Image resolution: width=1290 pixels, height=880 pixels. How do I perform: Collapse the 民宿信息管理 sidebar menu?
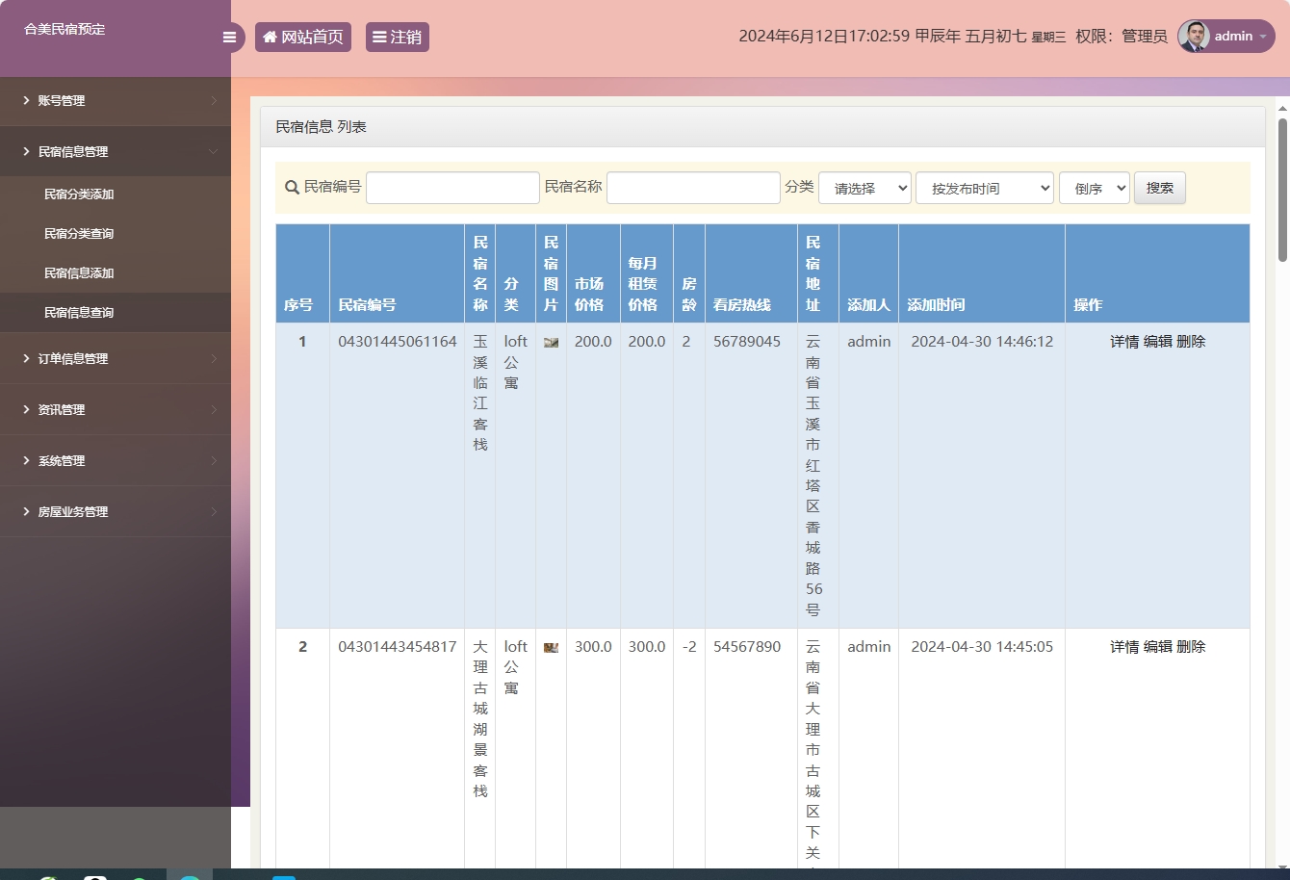(116, 152)
